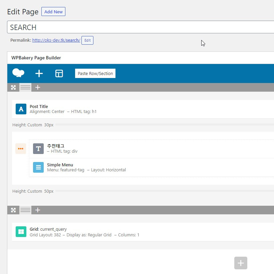274x274 pixels.
Task: Click the WPBakery cloud logo icon
Action: click(x=18, y=73)
